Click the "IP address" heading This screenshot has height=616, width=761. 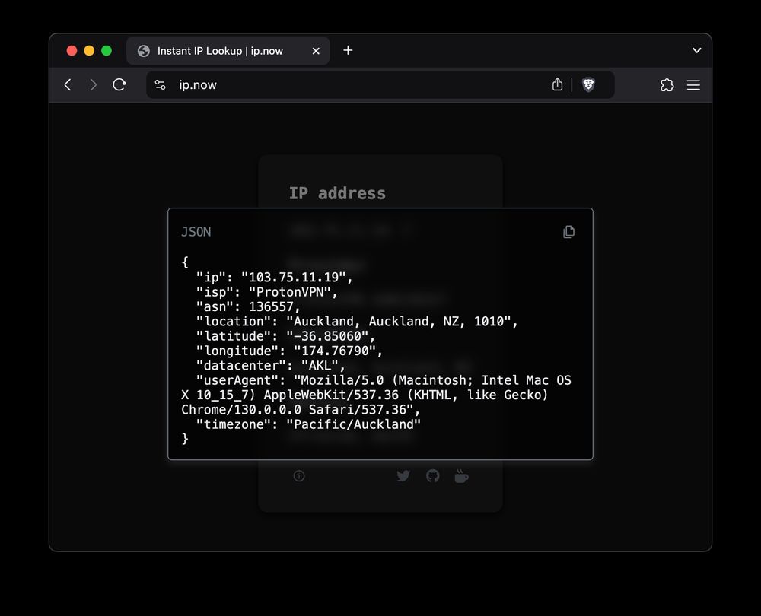click(337, 193)
